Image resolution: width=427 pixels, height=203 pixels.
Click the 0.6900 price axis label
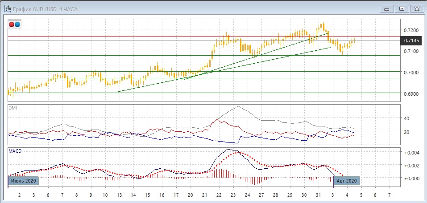click(x=410, y=94)
